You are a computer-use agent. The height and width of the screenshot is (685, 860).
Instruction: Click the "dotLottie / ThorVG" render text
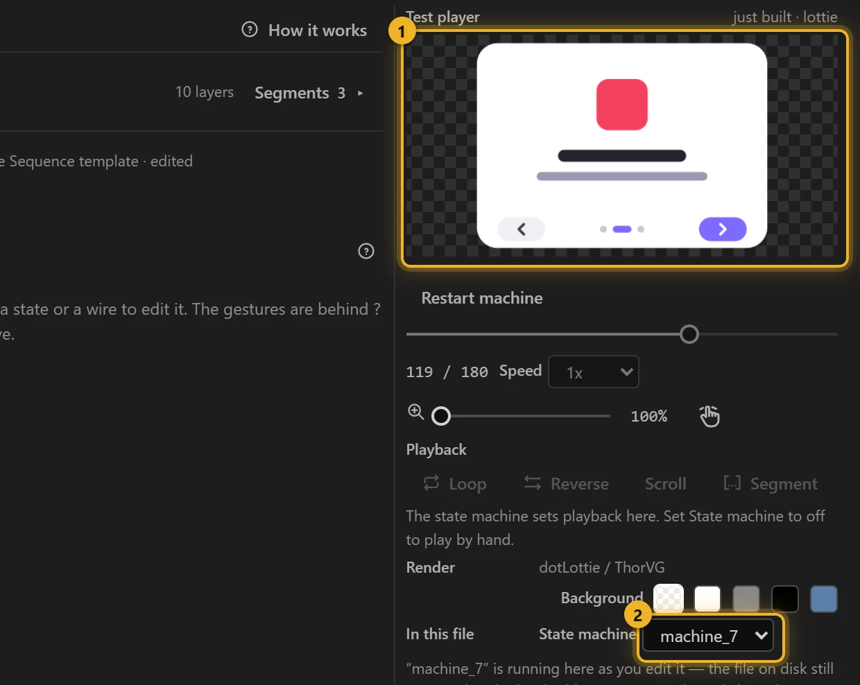click(602, 568)
